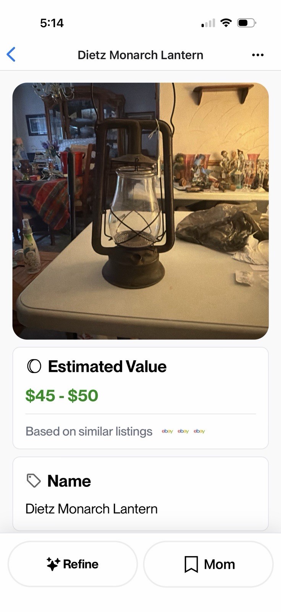The height and width of the screenshot is (612, 281).
Task: Tap the page title Dietz Monarch Lantern
Action: click(x=140, y=55)
